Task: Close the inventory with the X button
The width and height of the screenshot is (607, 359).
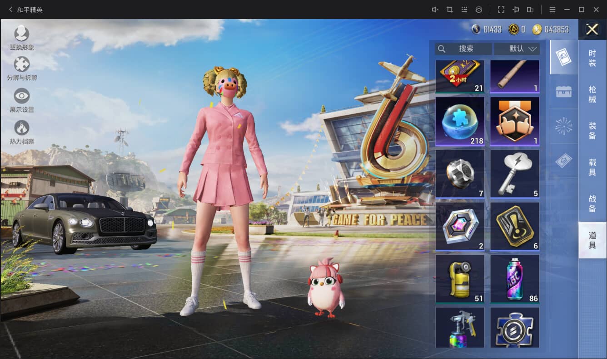Action: [592, 29]
